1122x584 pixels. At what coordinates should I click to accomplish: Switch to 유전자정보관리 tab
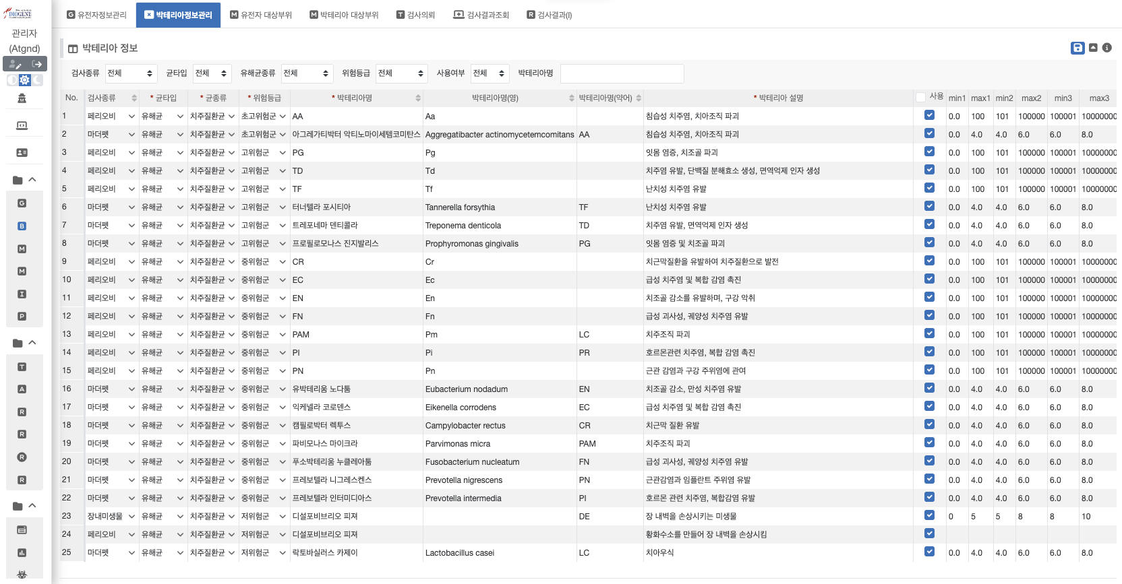[96, 15]
